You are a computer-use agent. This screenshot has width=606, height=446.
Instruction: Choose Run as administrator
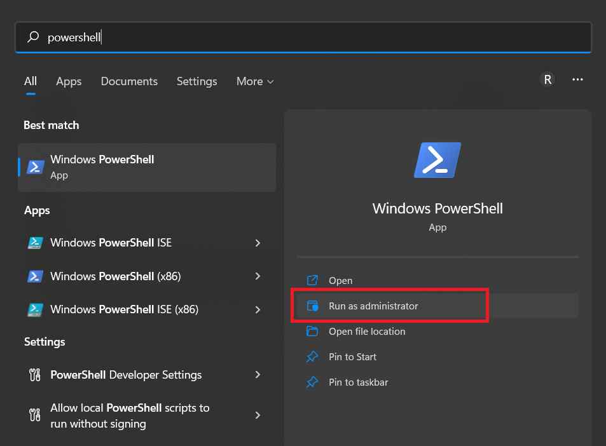373,306
